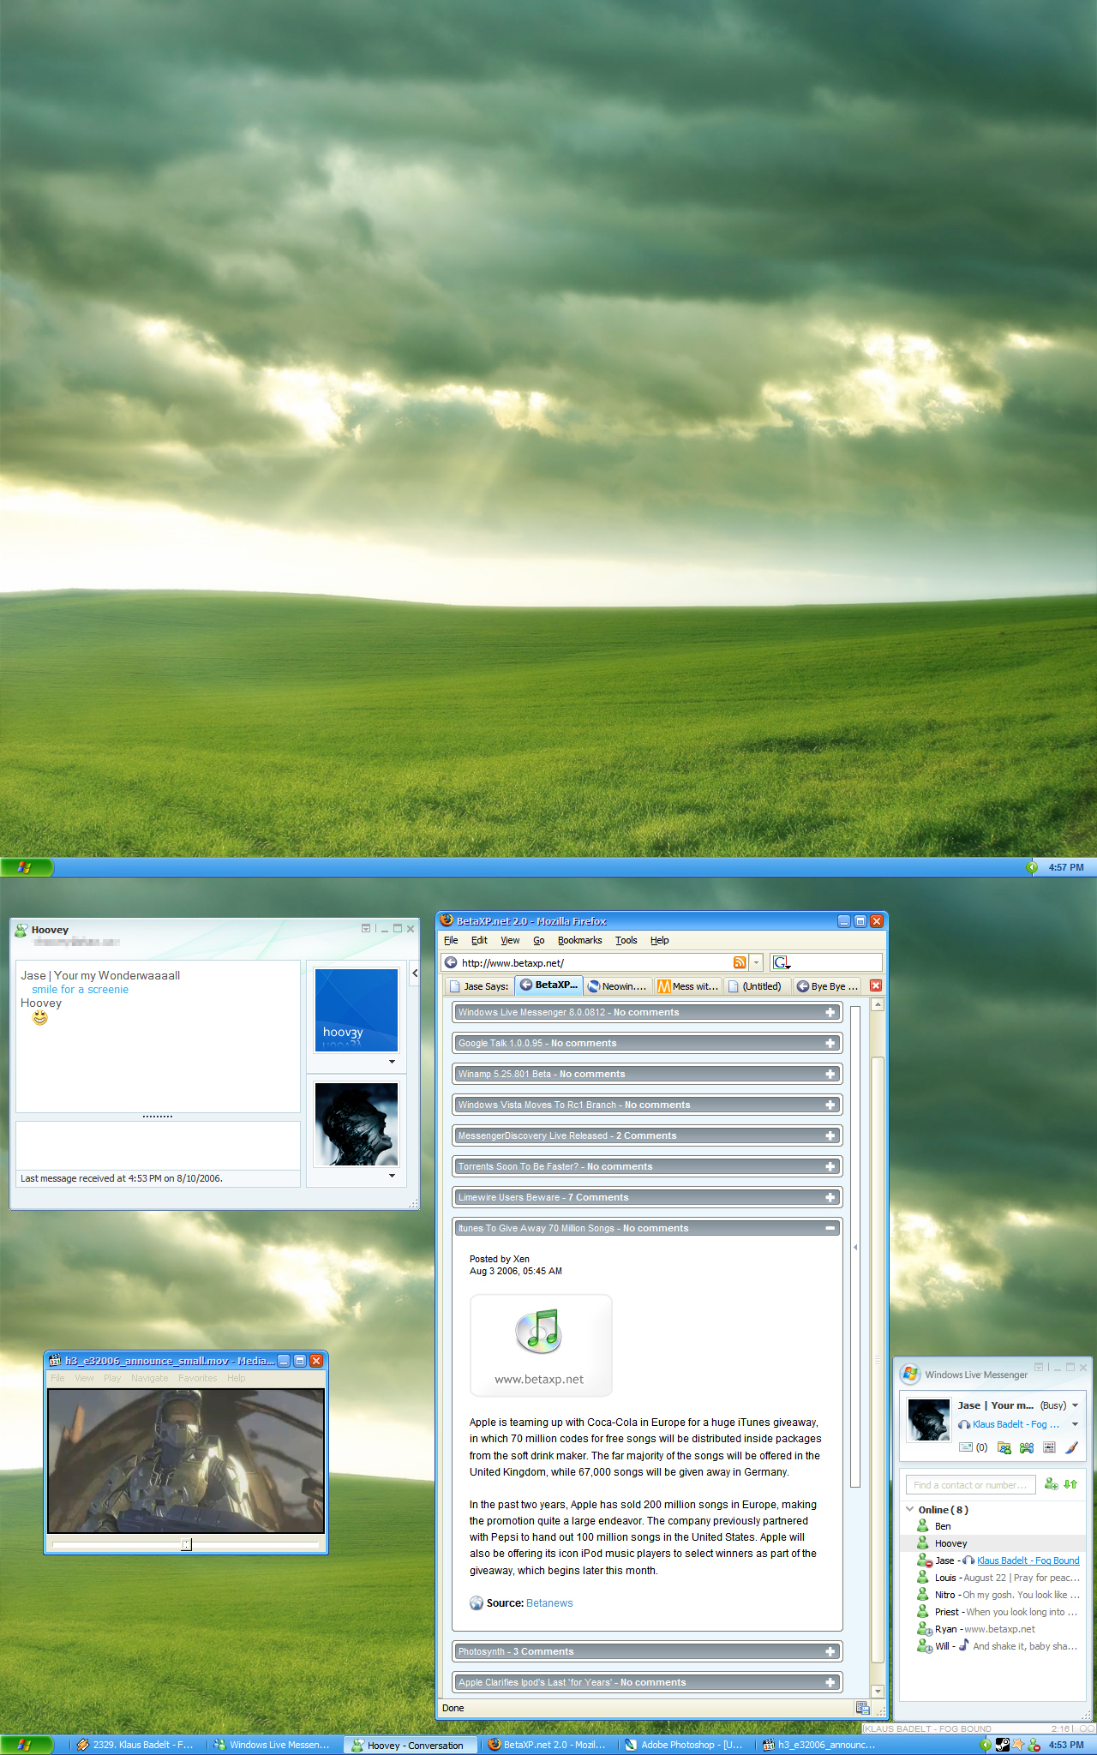Expand the Winamp 5.25.801 Beta article
This screenshot has width=1097, height=1755.
coord(830,1074)
